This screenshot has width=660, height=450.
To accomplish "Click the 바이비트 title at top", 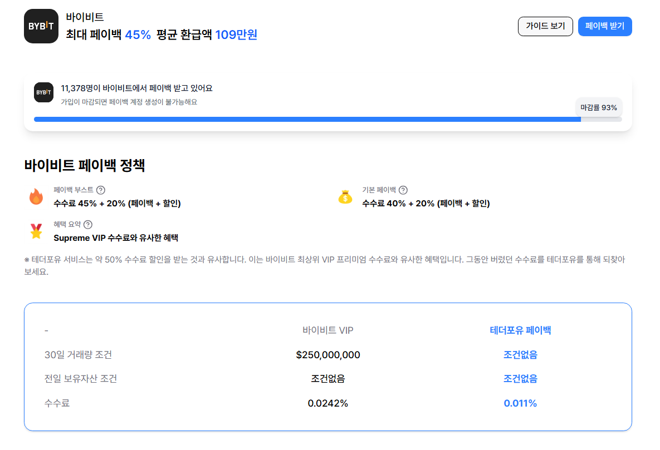I will point(85,17).
